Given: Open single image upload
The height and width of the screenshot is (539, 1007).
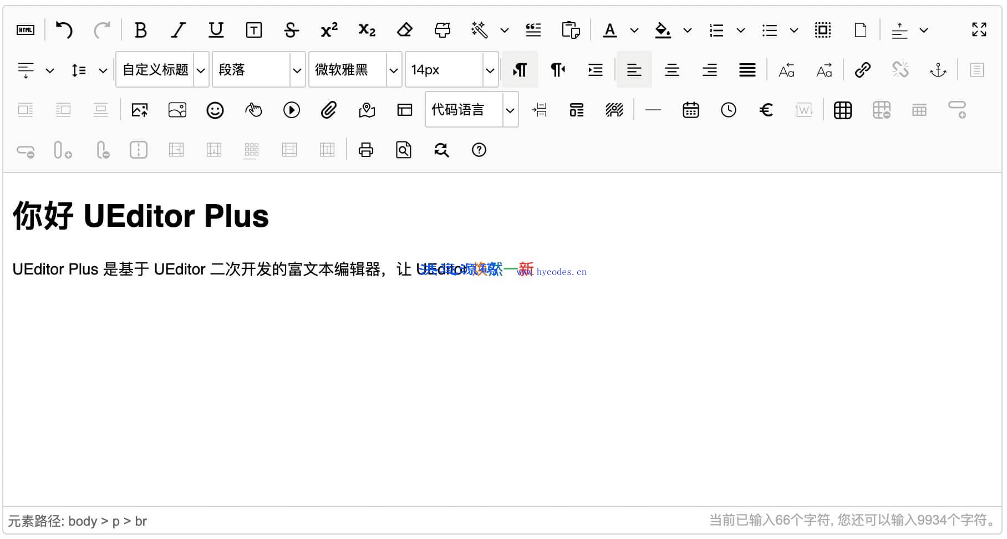Looking at the screenshot, I should [x=140, y=110].
